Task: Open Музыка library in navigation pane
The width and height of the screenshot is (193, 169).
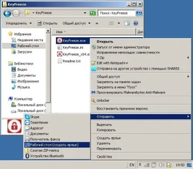Action: (x=20, y=87)
